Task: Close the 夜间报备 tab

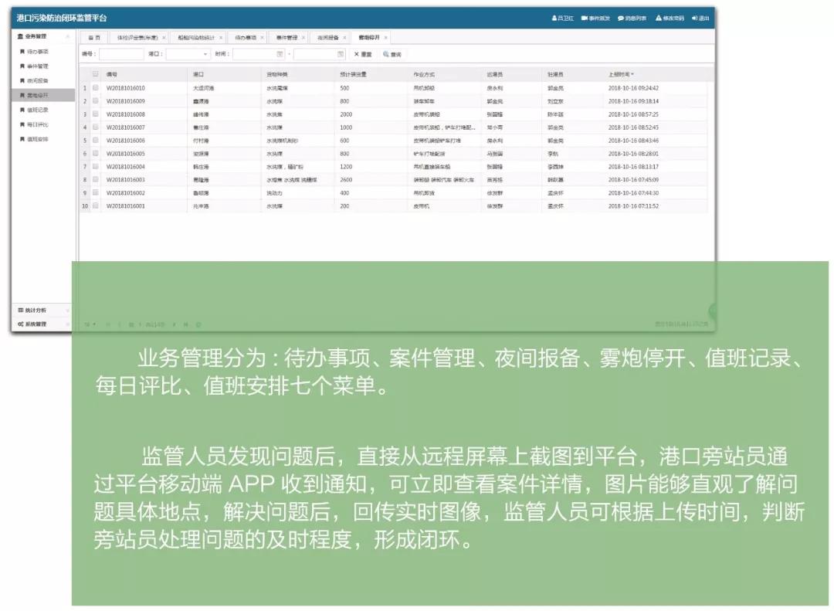Action: 344,38
